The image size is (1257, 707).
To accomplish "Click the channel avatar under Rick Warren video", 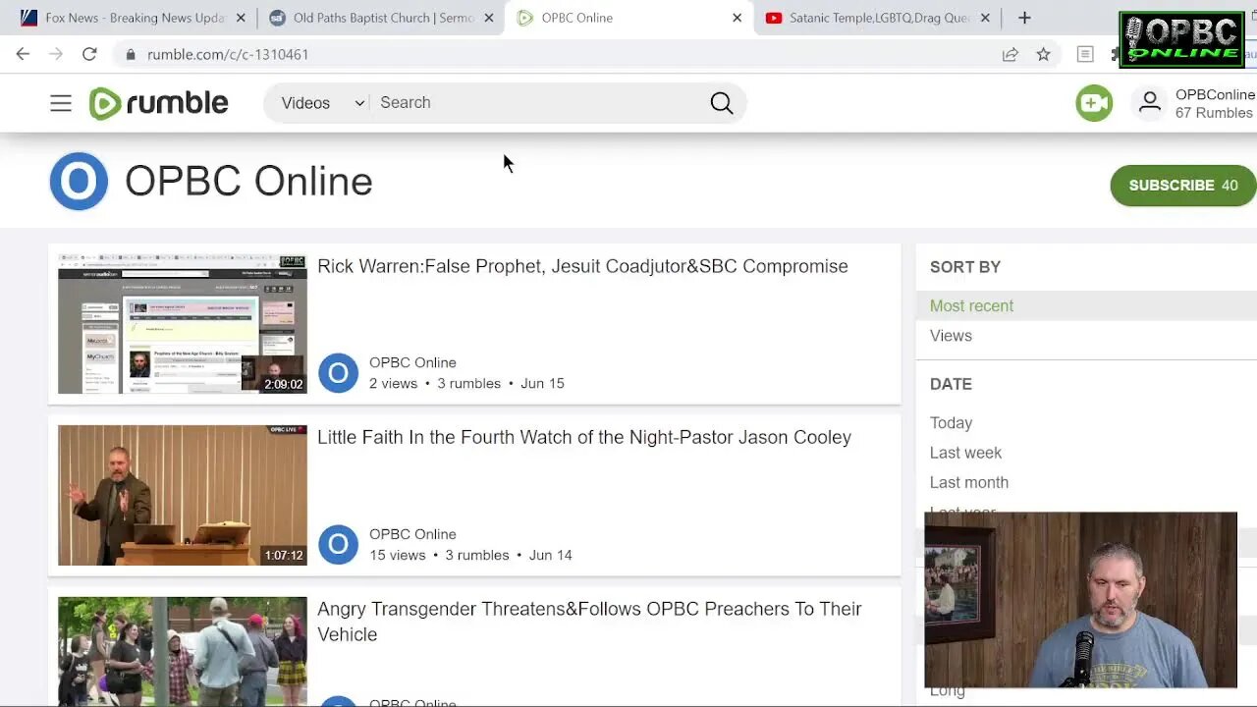I will coord(338,373).
